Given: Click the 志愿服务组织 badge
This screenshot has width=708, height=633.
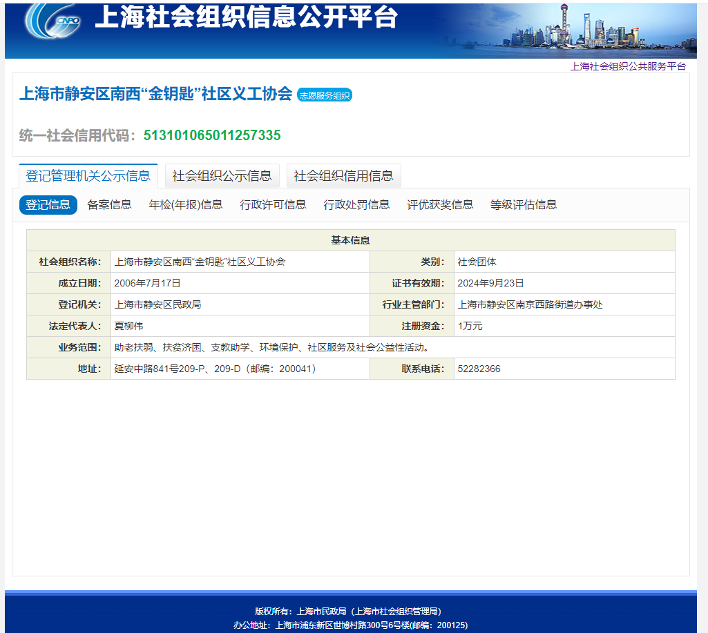Looking at the screenshot, I should [325, 95].
